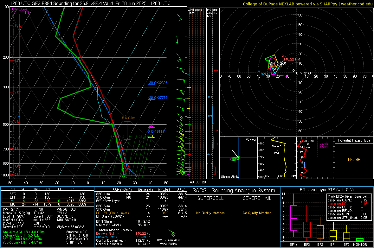Click the 'SR Wind v. Height' label
Screen dimensions: 374x248
pos(309,144)
